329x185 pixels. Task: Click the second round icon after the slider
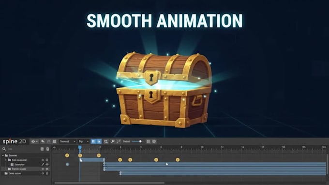point(154,142)
